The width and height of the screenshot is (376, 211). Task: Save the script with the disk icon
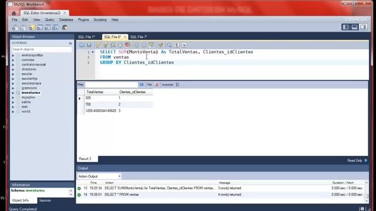pyautogui.click(x=89, y=45)
